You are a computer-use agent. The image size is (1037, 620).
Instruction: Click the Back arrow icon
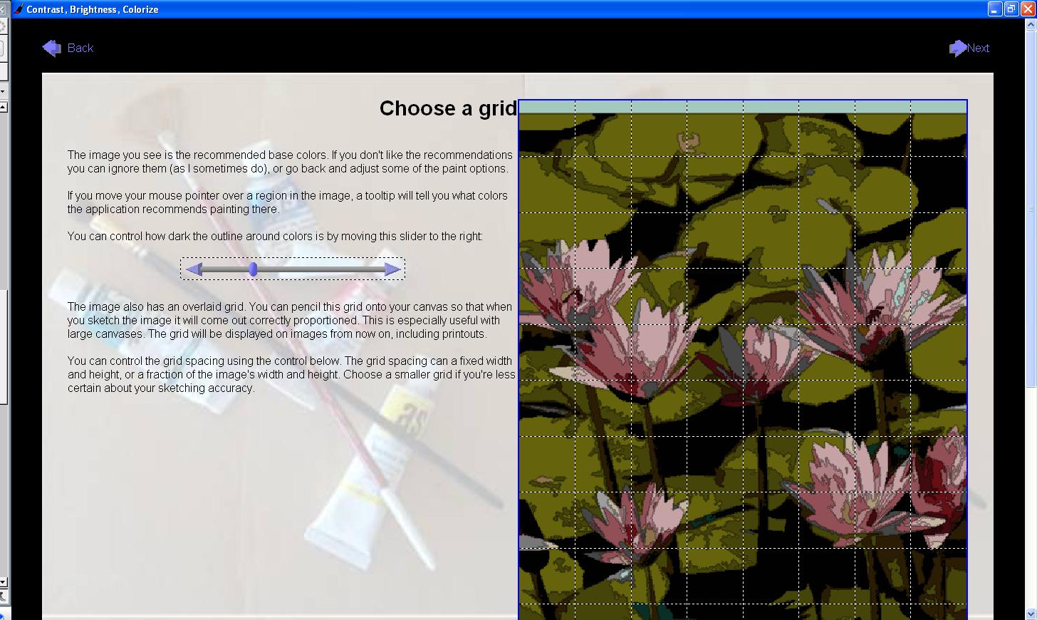(51, 48)
